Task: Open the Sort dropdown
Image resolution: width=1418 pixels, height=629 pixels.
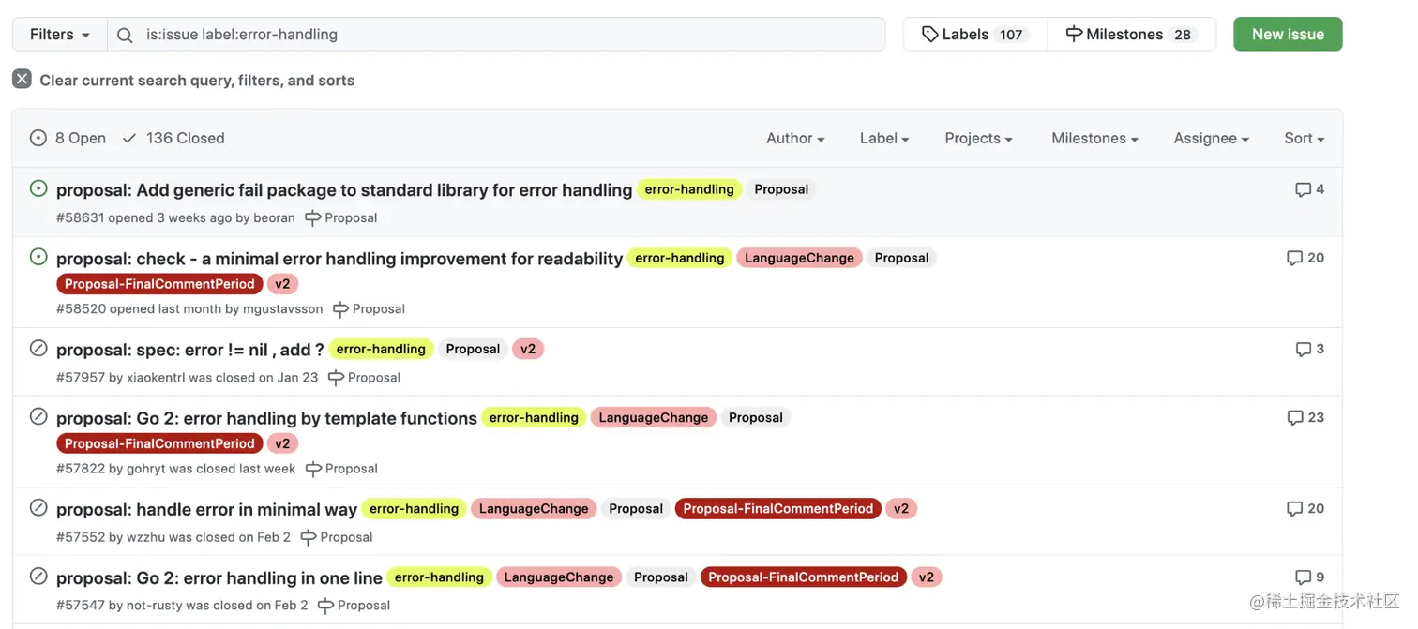Action: pyautogui.click(x=1304, y=138)
